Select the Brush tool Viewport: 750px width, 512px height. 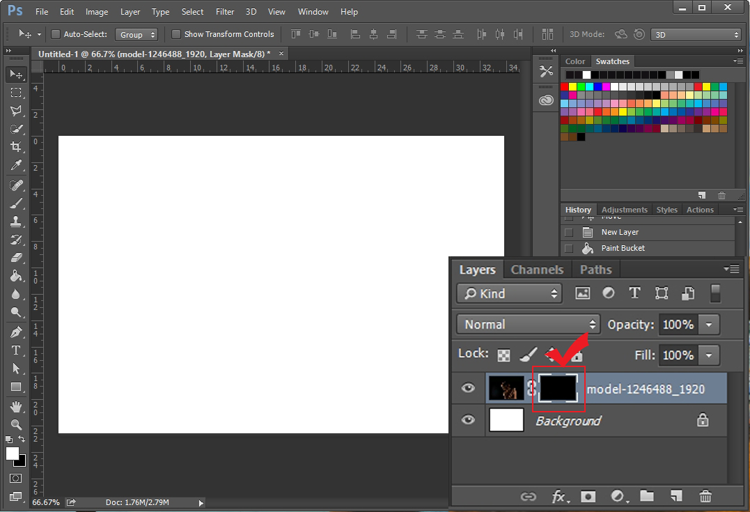16,203
